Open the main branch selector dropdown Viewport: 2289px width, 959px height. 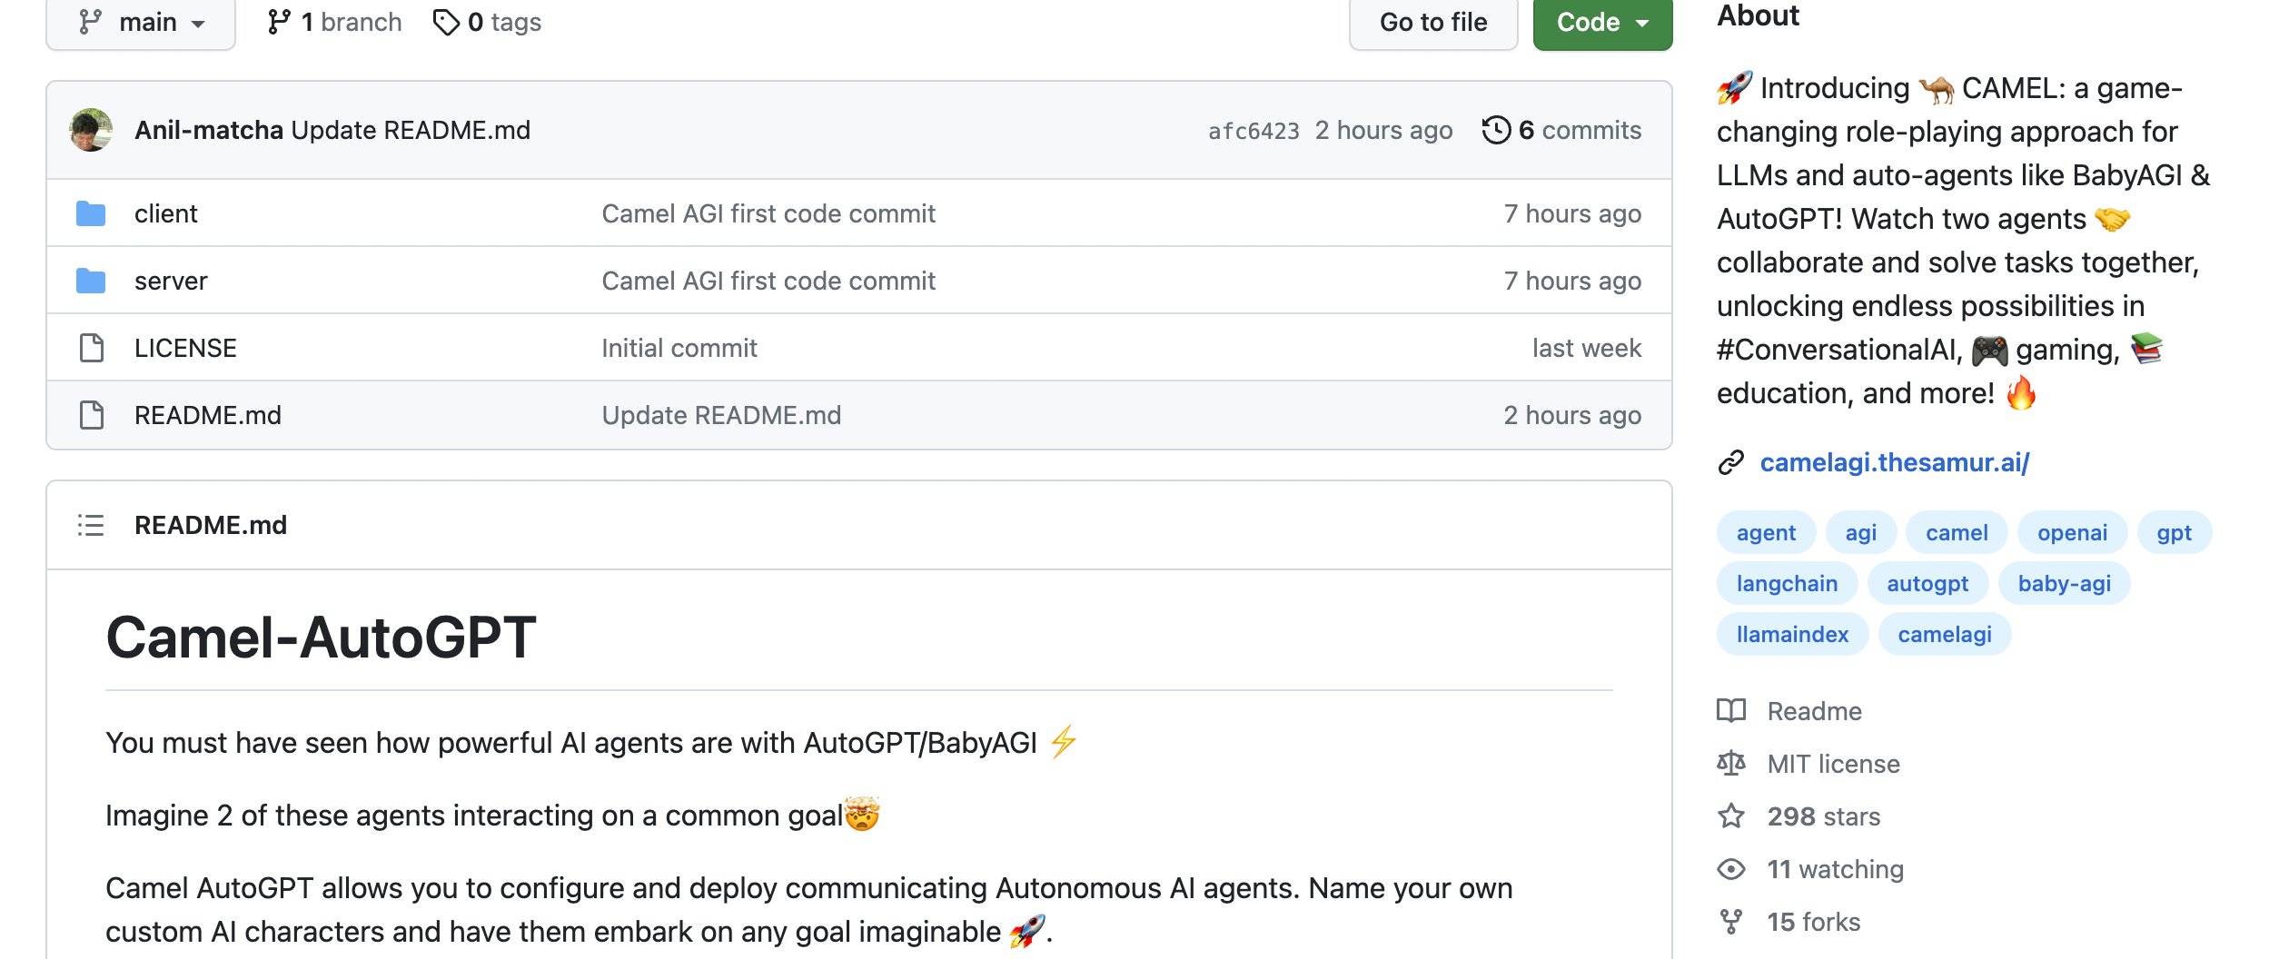click(x=141, y=22)
